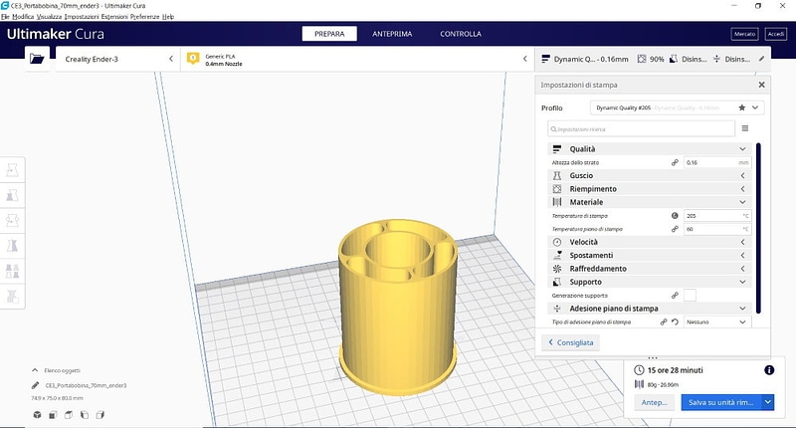Open save options arrow next to Salva
Screen dimensions: 796x428
point(768,402)
